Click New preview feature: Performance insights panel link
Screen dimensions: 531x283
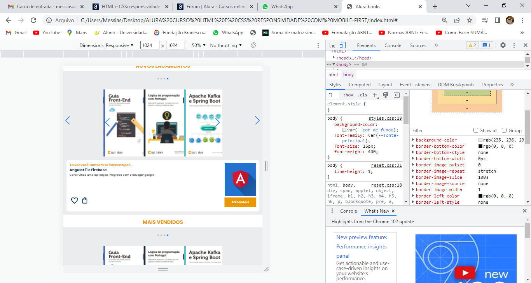coord(362,246)
